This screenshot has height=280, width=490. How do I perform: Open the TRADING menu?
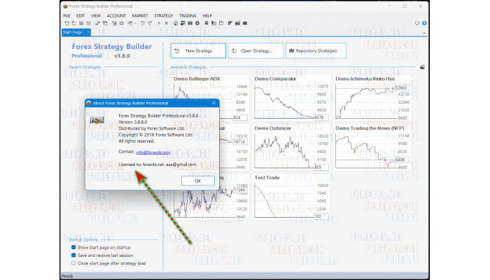pos(188,15)
